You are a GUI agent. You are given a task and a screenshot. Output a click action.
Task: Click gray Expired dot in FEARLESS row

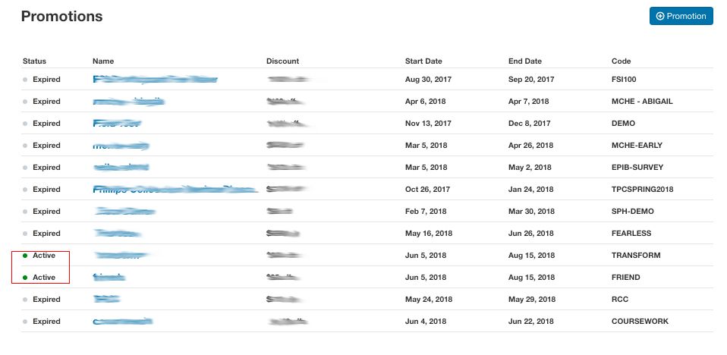pyautogui.click(x=25, y=234)
